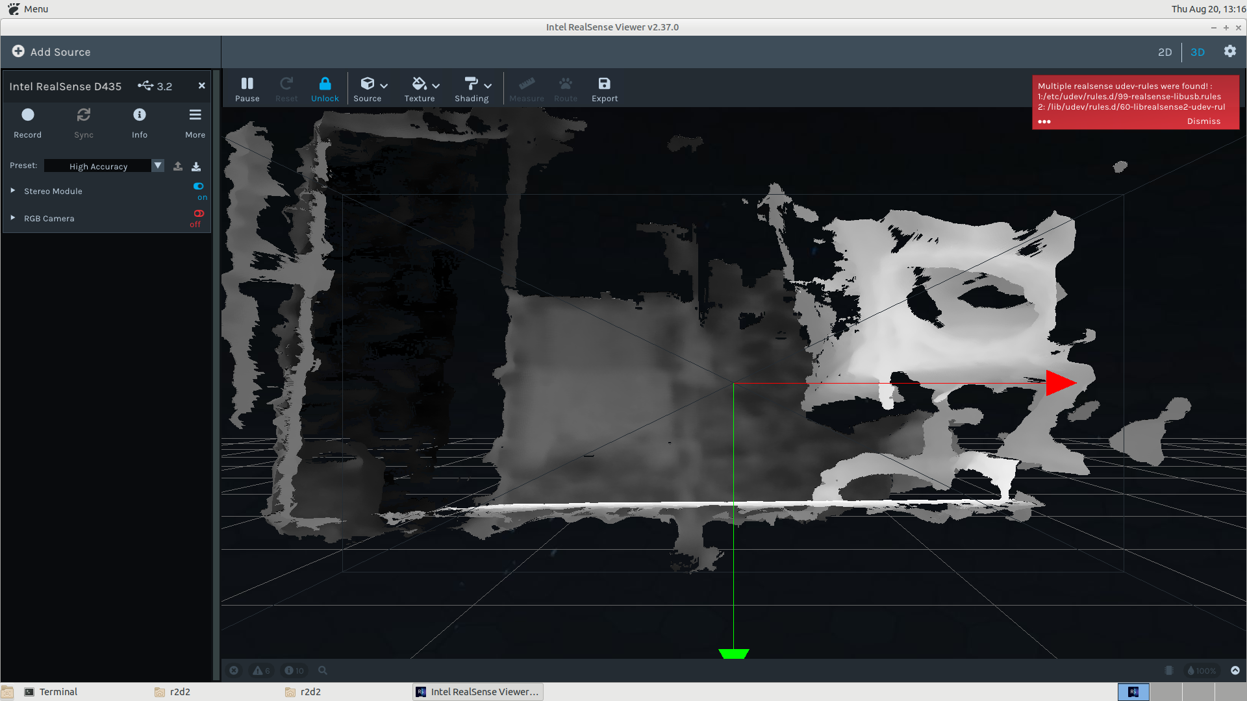
Task: Switch to the 2D view tab
Action: click(1165, 52)
